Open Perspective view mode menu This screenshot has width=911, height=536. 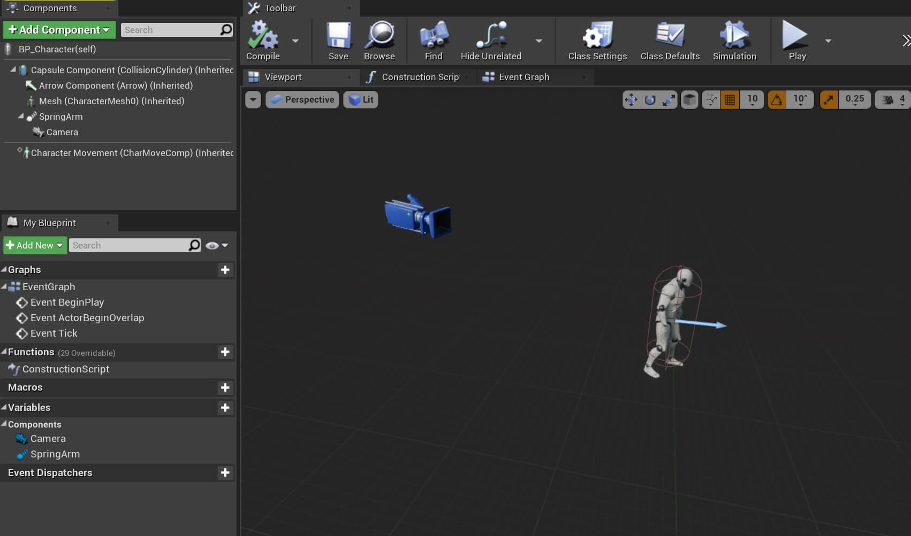click(x=302, y=99)
